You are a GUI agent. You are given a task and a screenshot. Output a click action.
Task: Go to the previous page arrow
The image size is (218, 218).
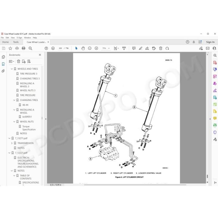point(46,48)
